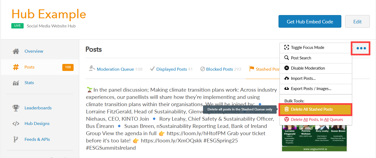Click the Get Hub Embed Code button

click(x=310, y=21)
